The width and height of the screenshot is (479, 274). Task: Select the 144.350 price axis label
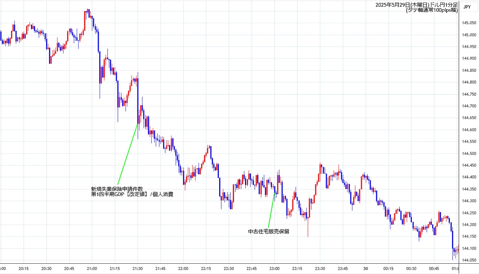[x=469, y=189]
